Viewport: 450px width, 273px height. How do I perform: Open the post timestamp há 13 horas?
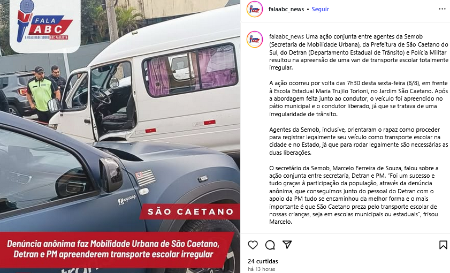click(262, 269)
